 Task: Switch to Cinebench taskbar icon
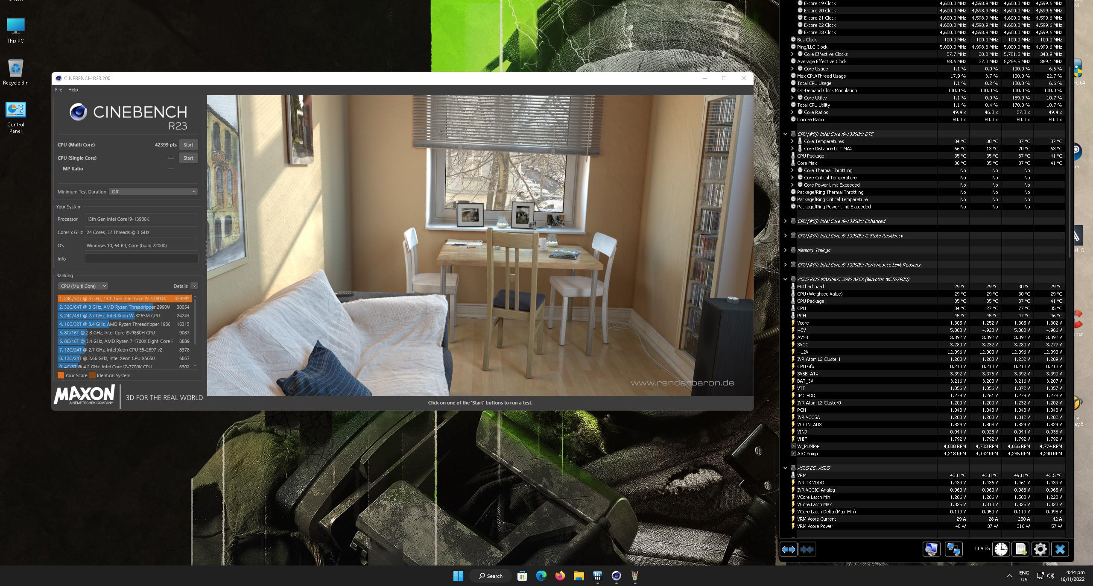tap(616, 576)
